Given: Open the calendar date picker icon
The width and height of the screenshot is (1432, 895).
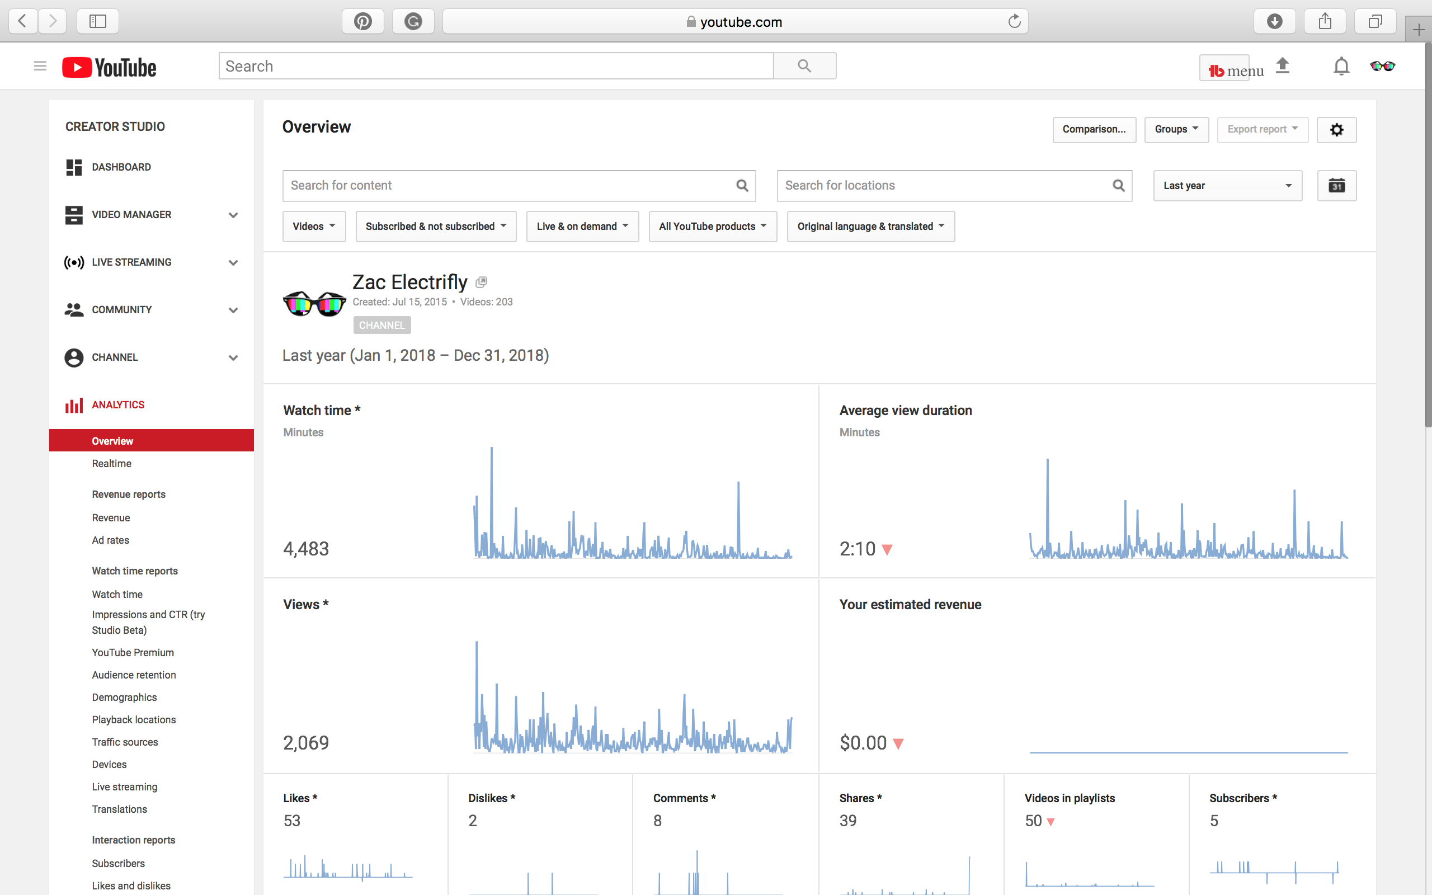Looking at the screenshot, I should [1336, 186].
